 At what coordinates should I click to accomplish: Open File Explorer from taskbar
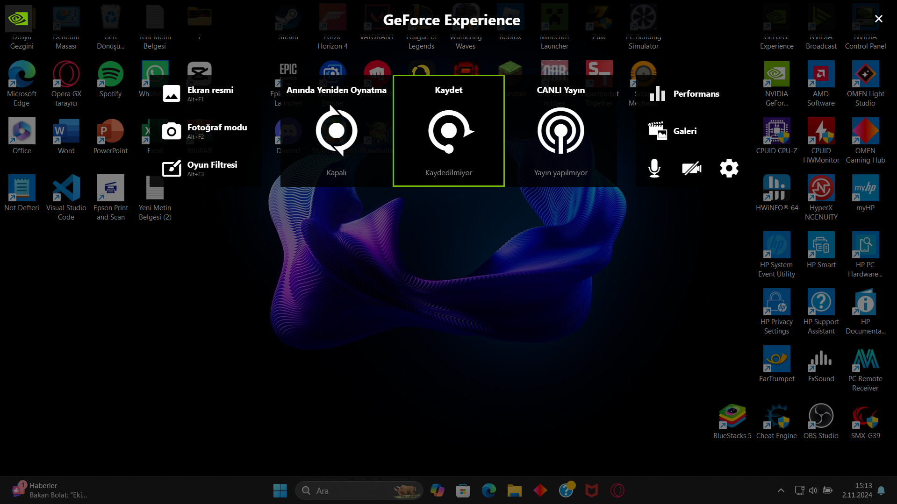tap(515, 490)
